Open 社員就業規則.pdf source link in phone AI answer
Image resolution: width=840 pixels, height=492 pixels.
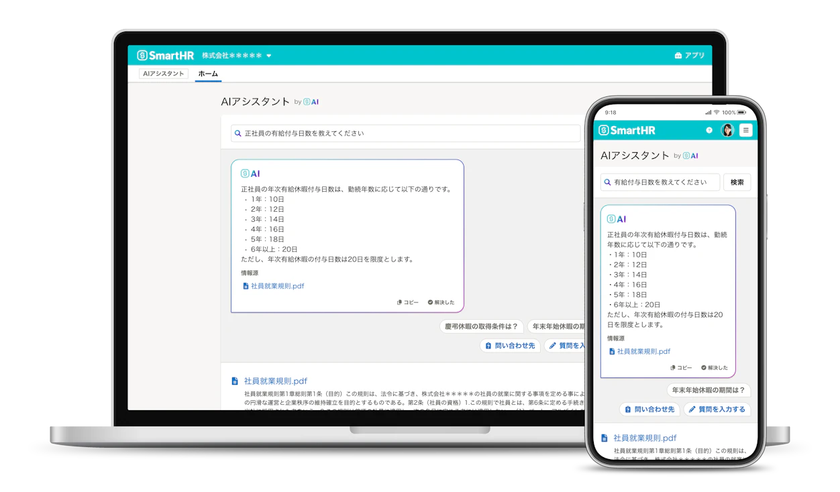pyautogui.click(x=643, y=351)
